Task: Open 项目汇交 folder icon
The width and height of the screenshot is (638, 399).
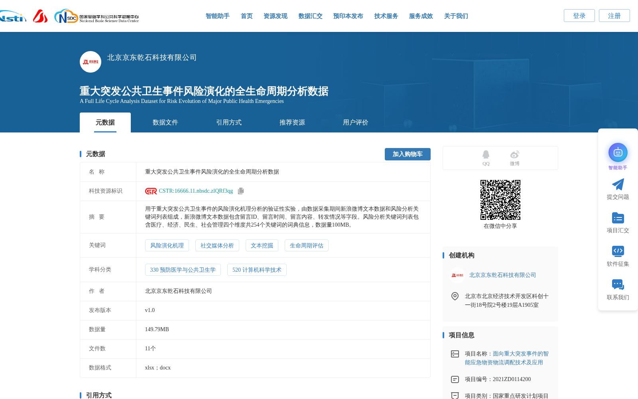Action: click(618, 218)
